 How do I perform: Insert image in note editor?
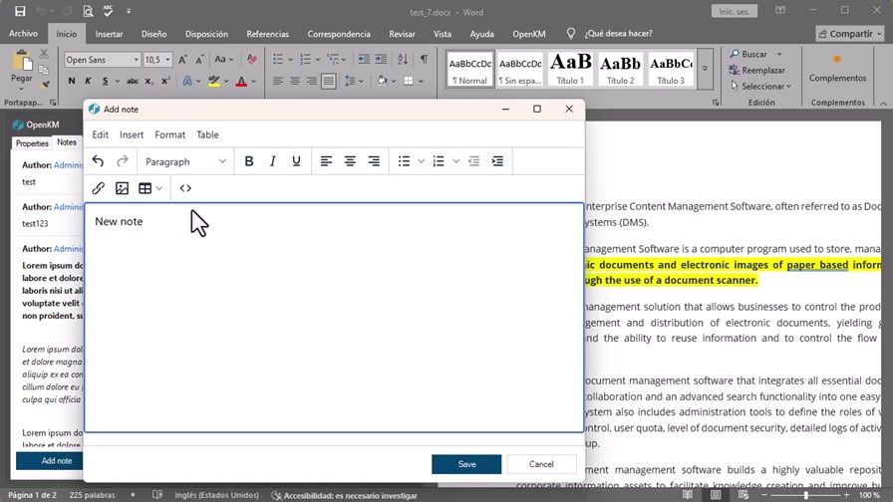[122, 188]
